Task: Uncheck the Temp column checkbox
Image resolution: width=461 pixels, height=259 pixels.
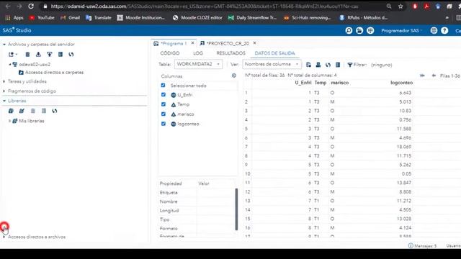Action: click(x=164, y=104)
